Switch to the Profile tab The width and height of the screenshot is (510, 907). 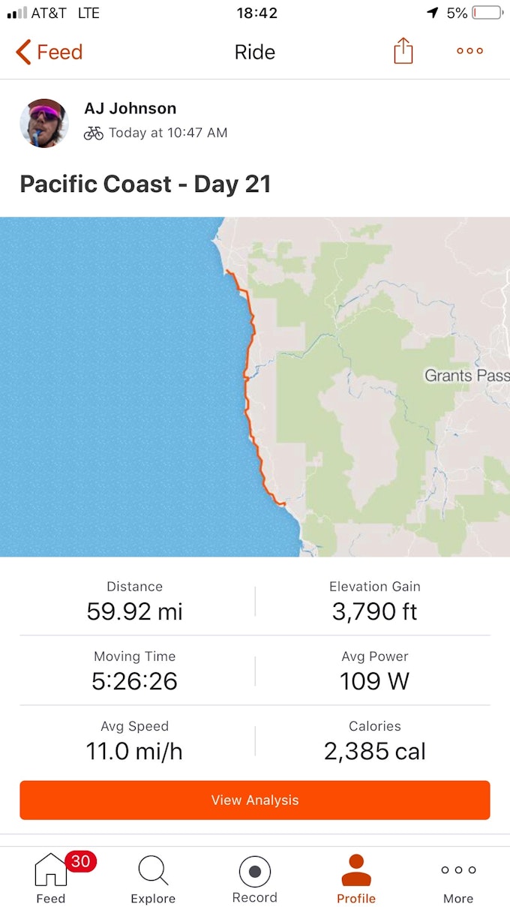(x=356, y=878)
